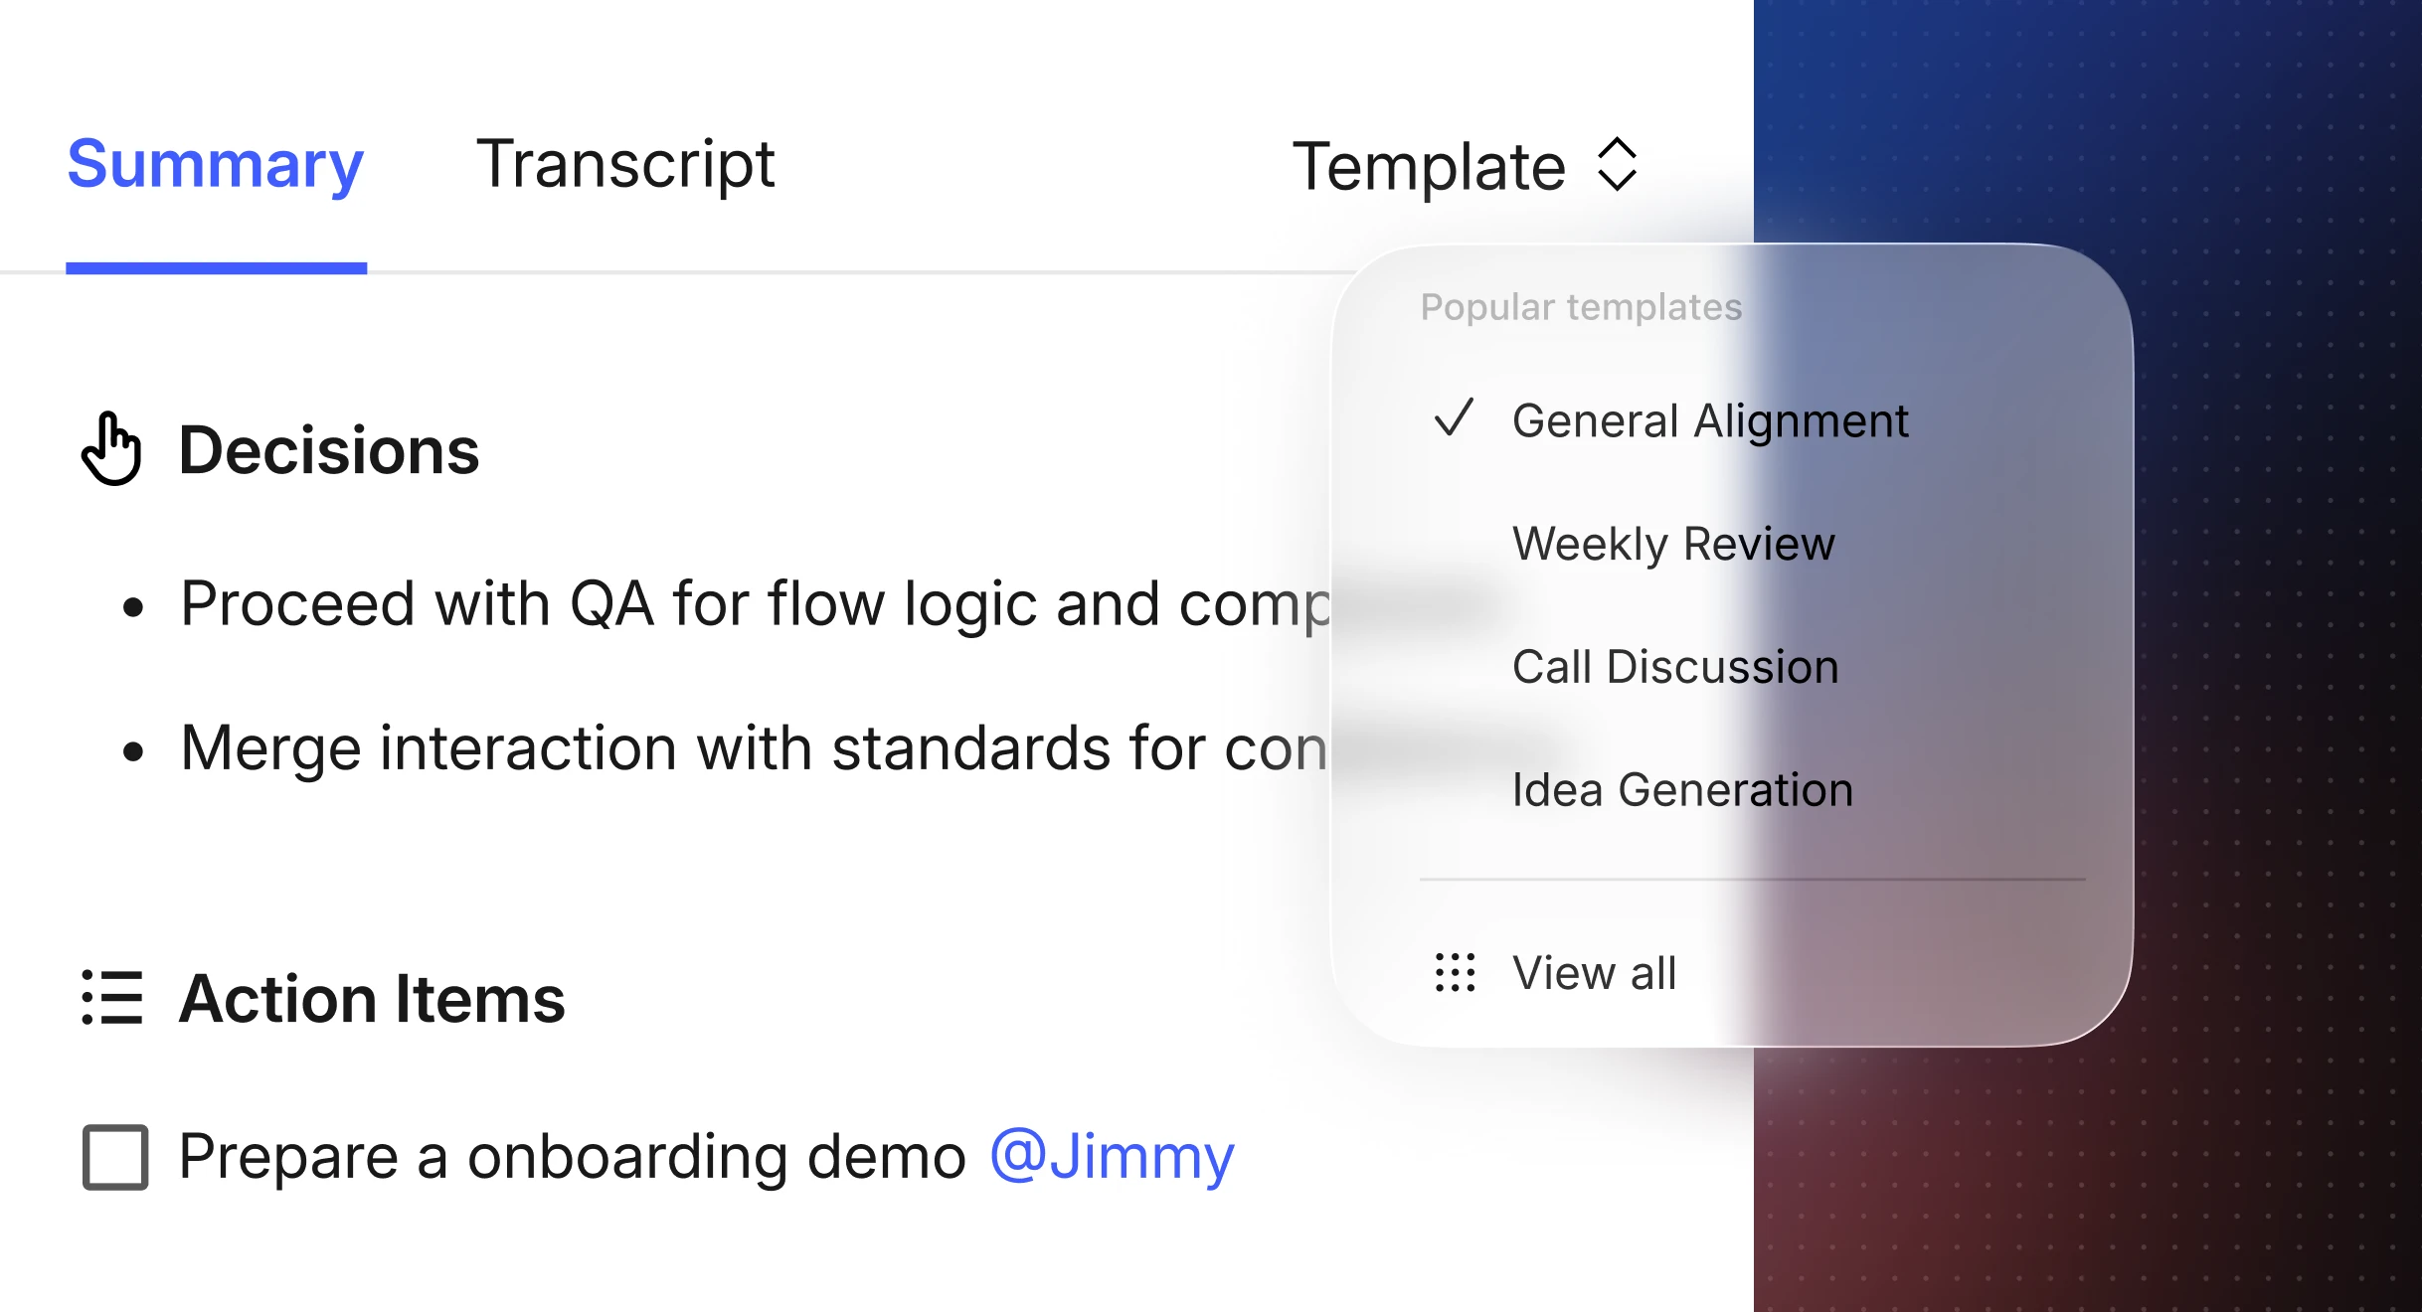Click the hand pointer icon beside Decisions
This screenshot has width=2422, height=1312.
pos(112,449)
